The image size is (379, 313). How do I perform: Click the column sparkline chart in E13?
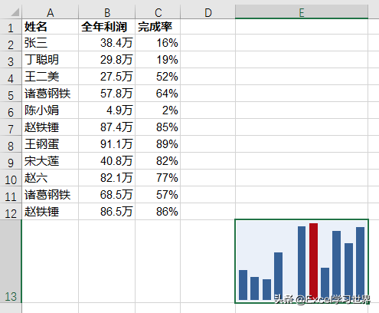[x=302, y=262]
